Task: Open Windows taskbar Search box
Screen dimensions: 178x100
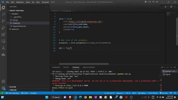Action: point(56,97)
